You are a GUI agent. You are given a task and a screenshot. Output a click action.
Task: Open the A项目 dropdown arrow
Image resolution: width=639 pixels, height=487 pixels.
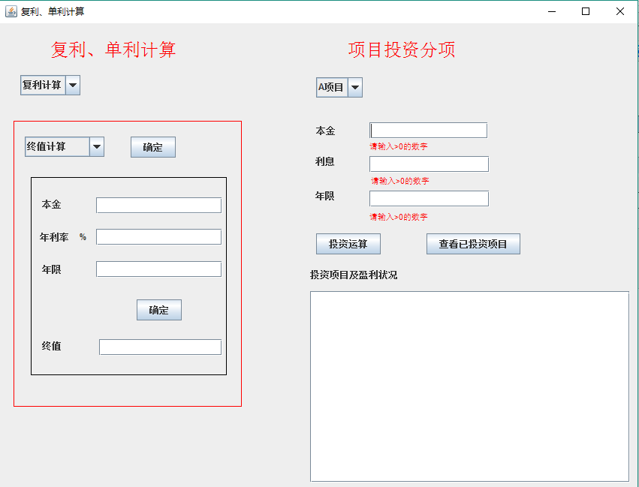click(x=355, y=88)
